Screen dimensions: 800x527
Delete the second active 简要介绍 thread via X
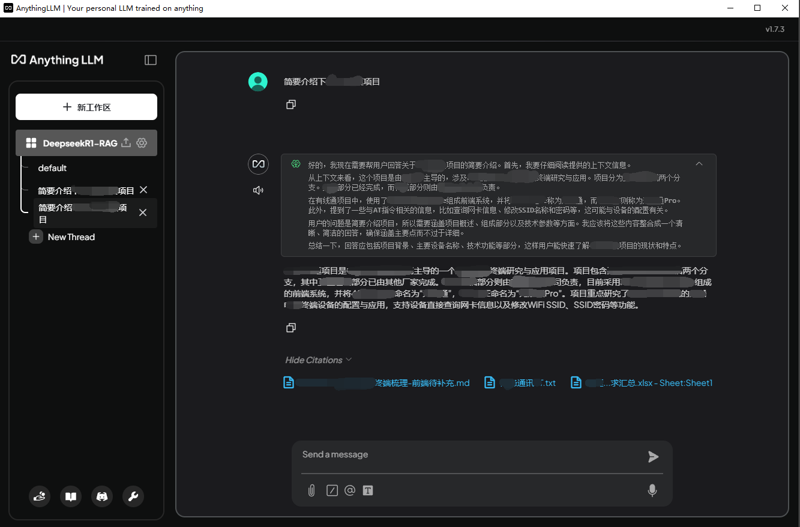pyautogui.click(x=143, y=212)
